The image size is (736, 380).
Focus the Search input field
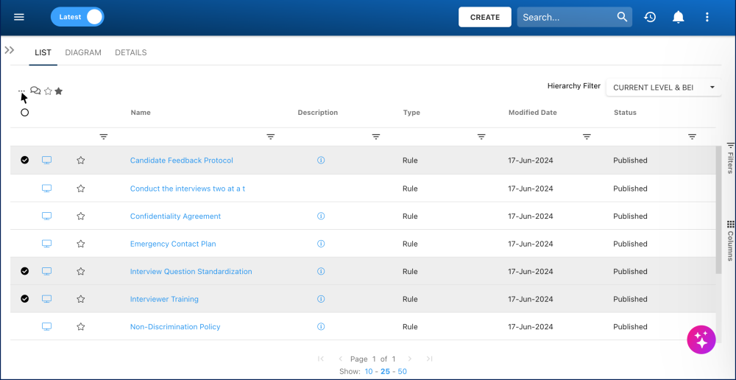click(x=565, y=18)
